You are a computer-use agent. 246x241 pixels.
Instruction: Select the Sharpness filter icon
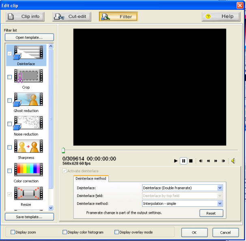click(28, 146)
